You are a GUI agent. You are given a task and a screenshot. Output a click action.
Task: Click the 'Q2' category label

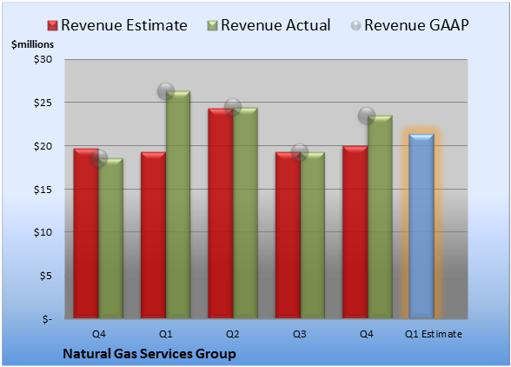click(233, 334)
